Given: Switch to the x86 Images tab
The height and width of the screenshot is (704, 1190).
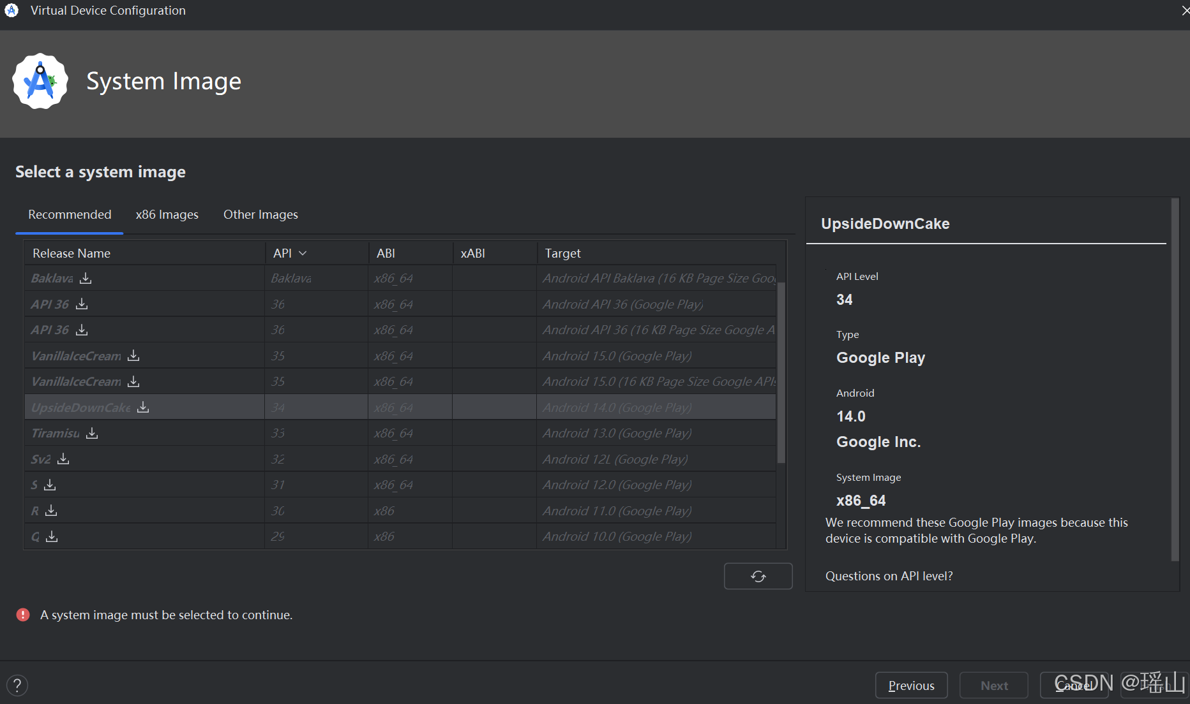Looking at the screenshot, I should click(x=167, y=214).
